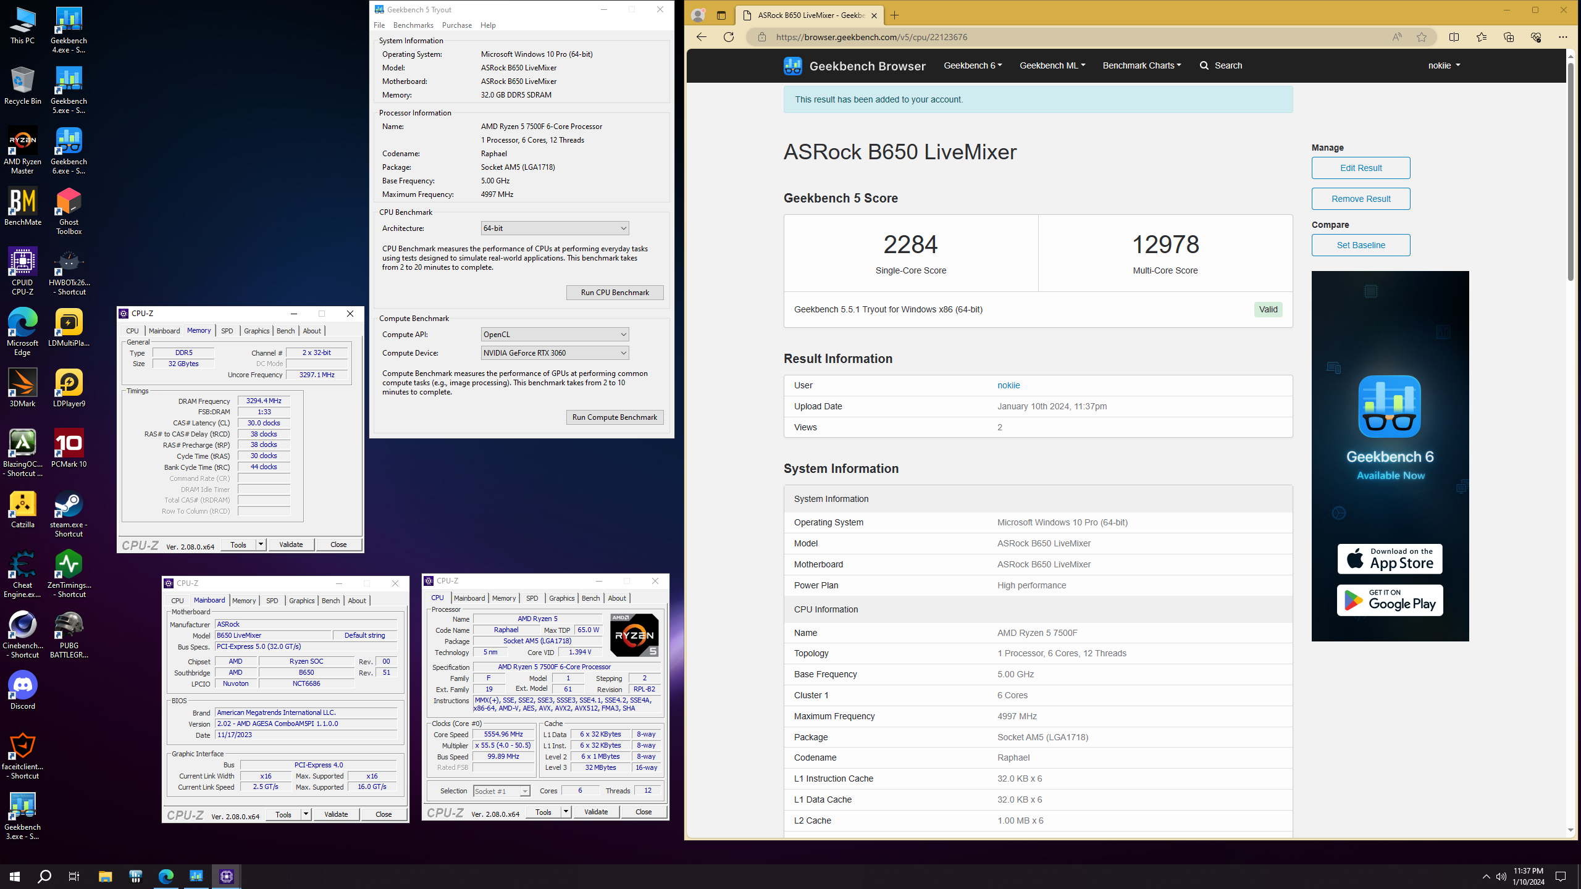The width and height of the screenshot is (1581, 889).
Task: Open the notification center on taskbar
Action: [1561, 877]
